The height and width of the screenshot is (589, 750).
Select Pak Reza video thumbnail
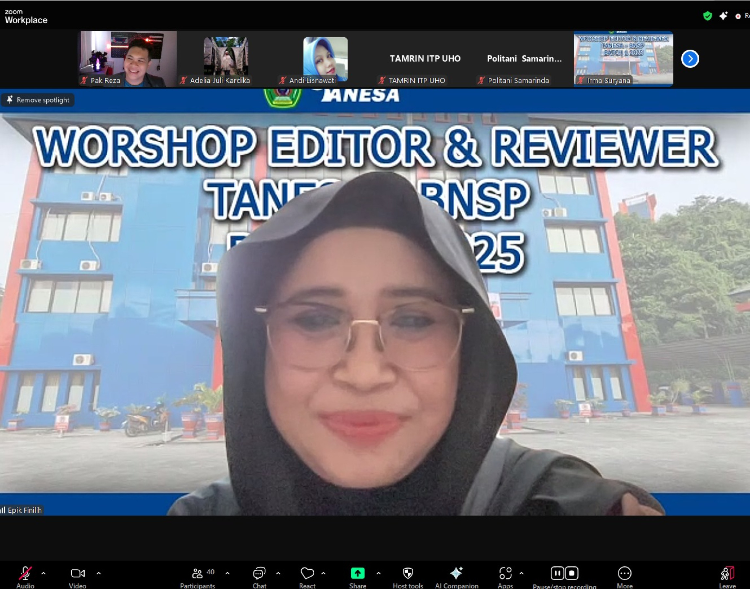click(128, 59)
